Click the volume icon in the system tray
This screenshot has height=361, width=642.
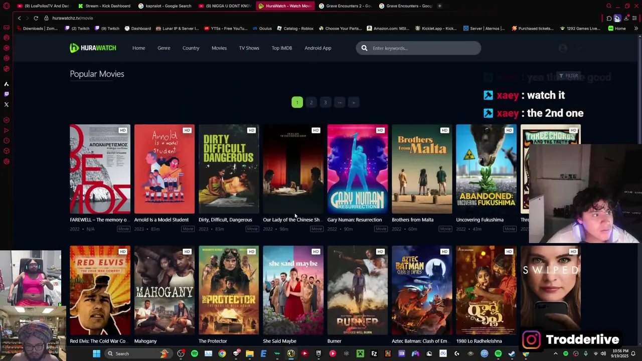603,353
